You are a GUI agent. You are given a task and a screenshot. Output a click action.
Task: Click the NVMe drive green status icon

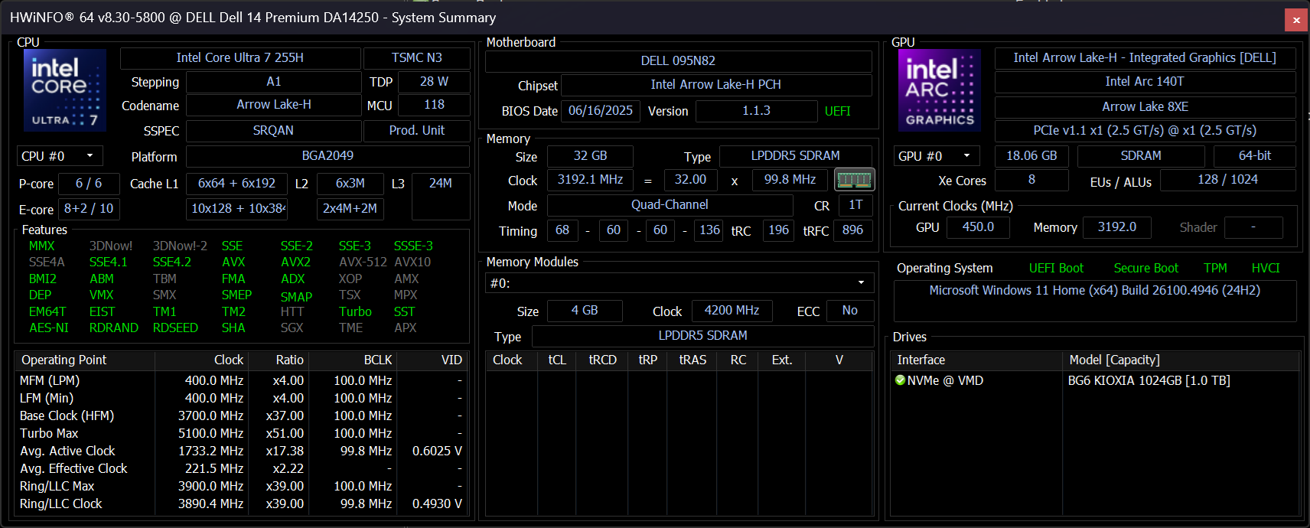(900, 380)
